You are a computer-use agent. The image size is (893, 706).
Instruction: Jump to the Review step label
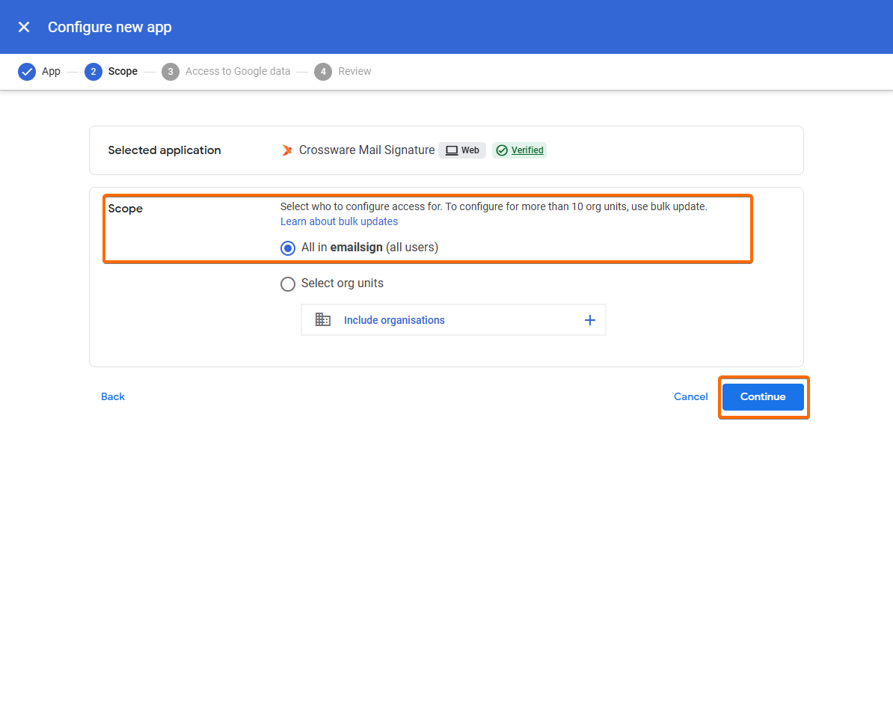(x=355, y=72)
